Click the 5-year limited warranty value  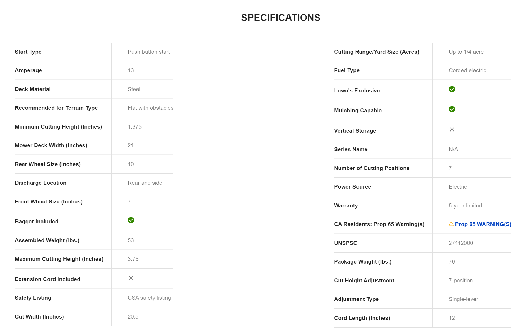pos(465,206)
